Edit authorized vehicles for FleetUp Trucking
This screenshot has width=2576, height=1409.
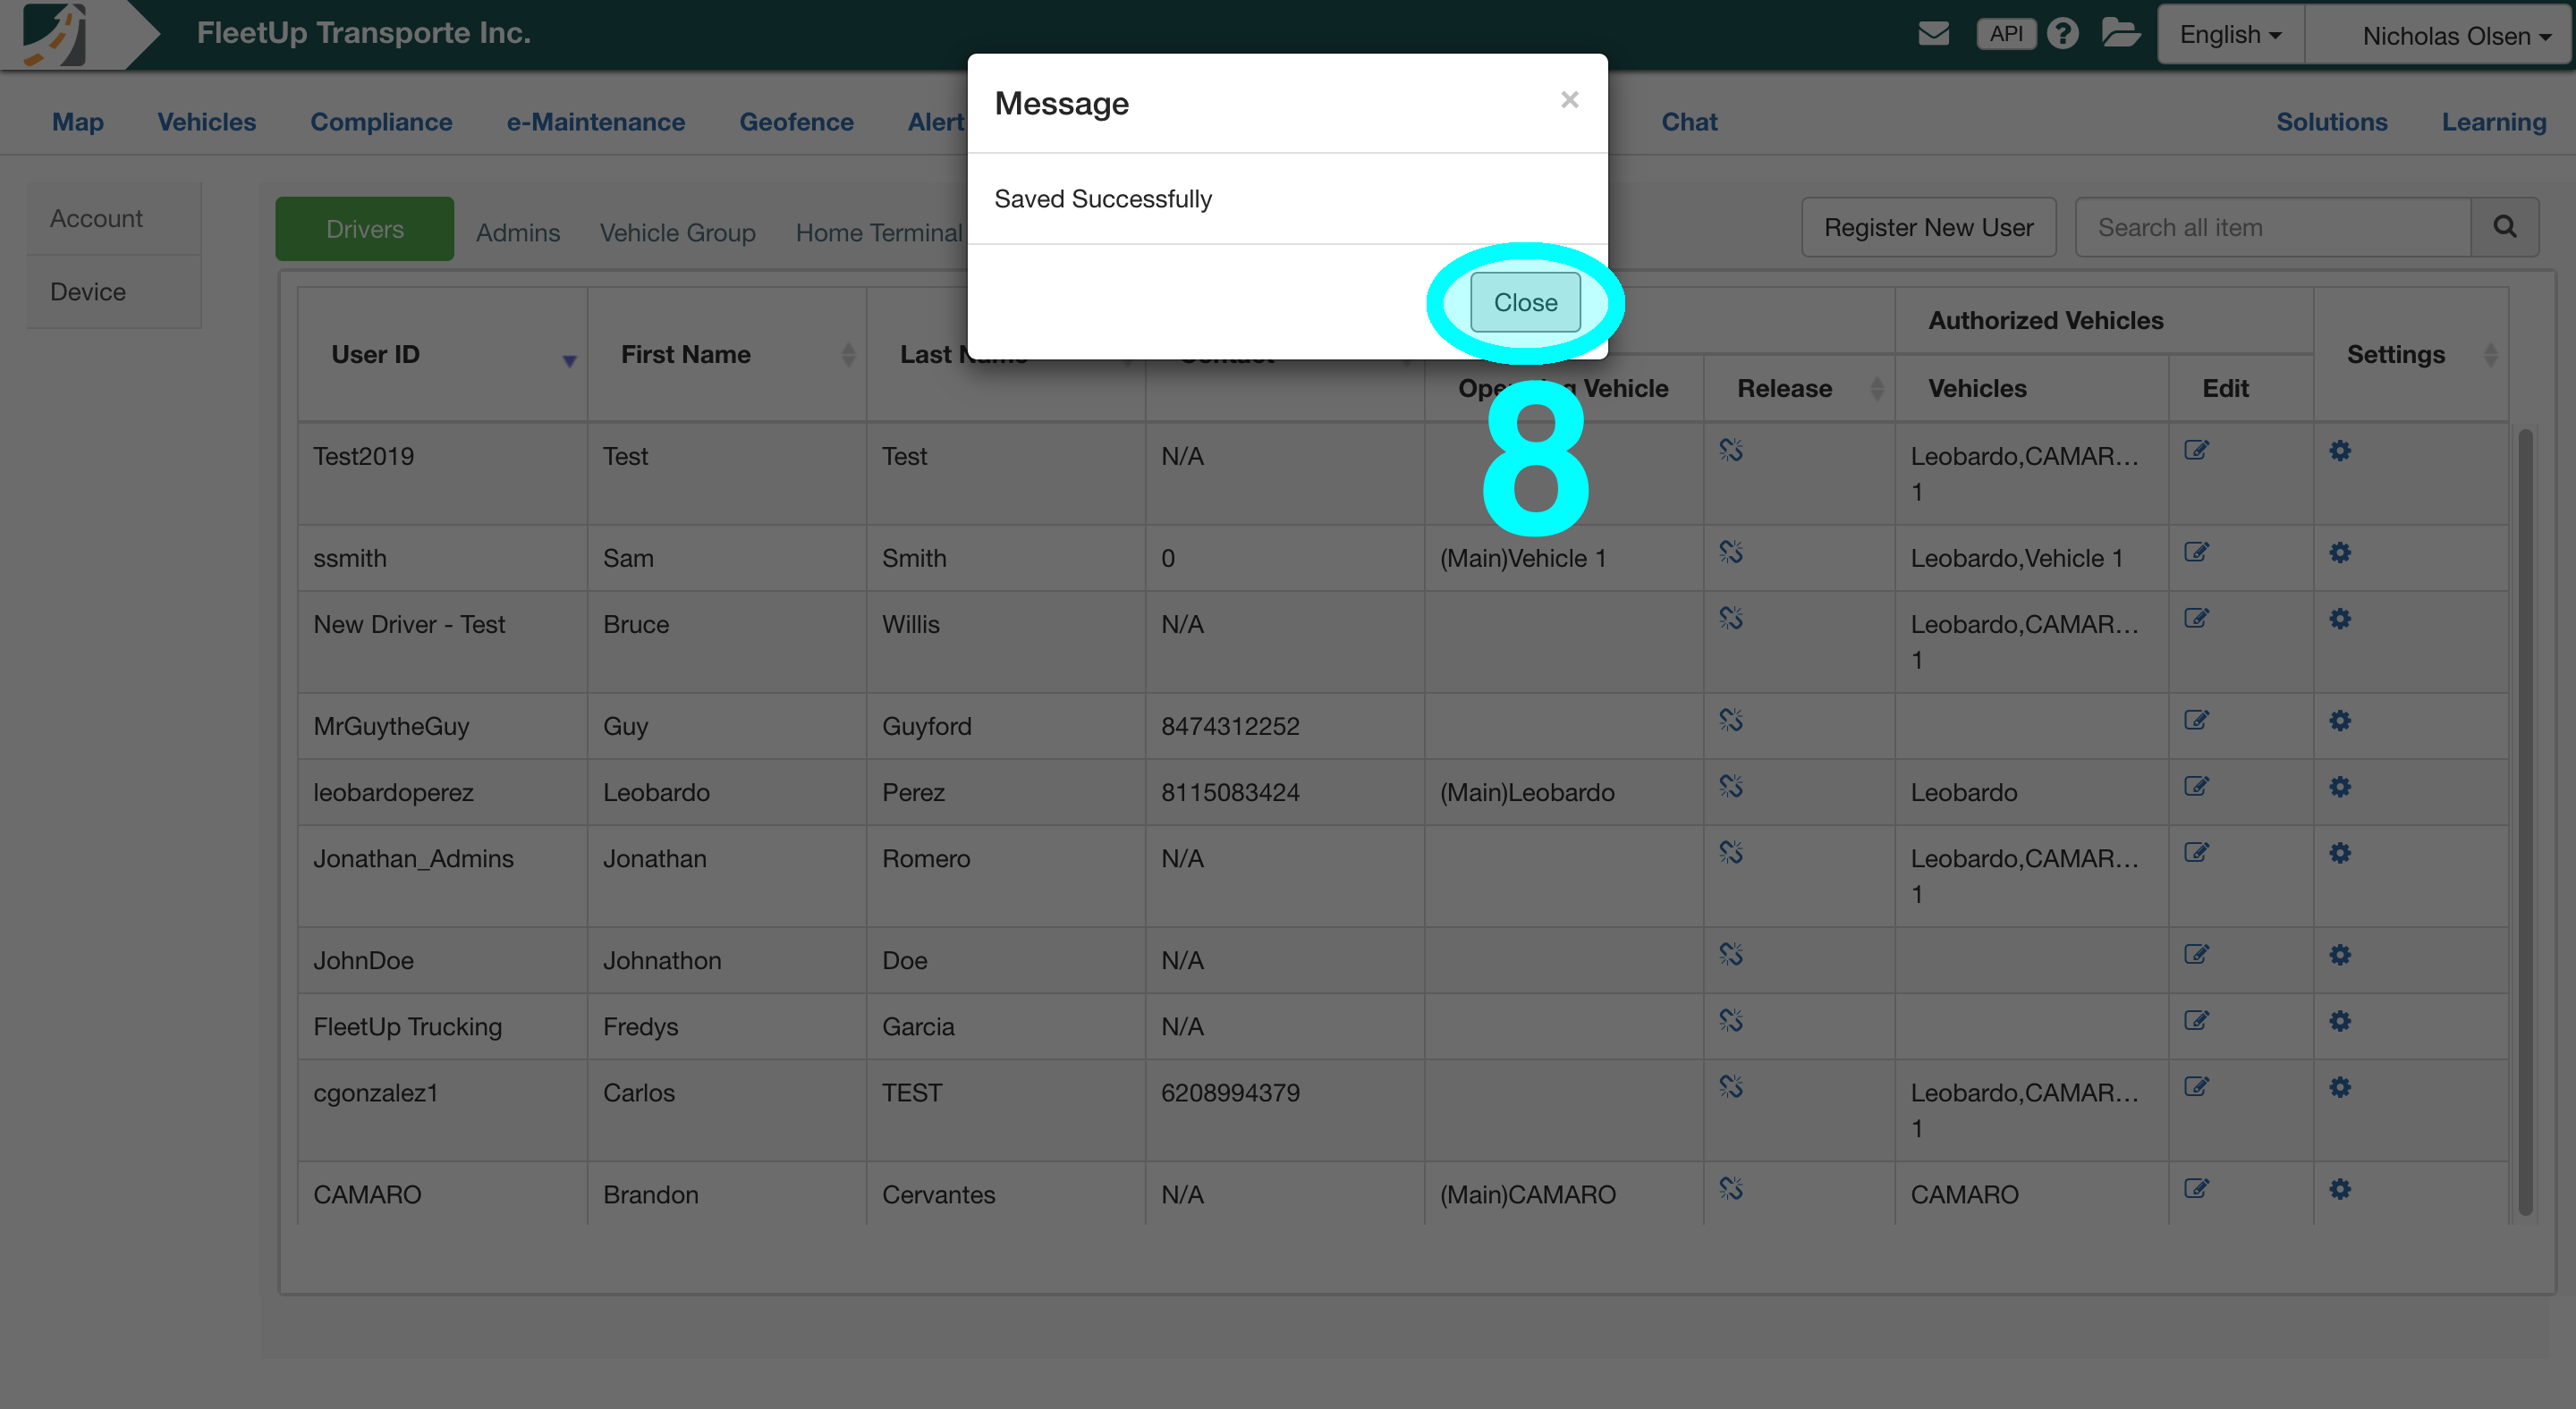[2196, 1020]
